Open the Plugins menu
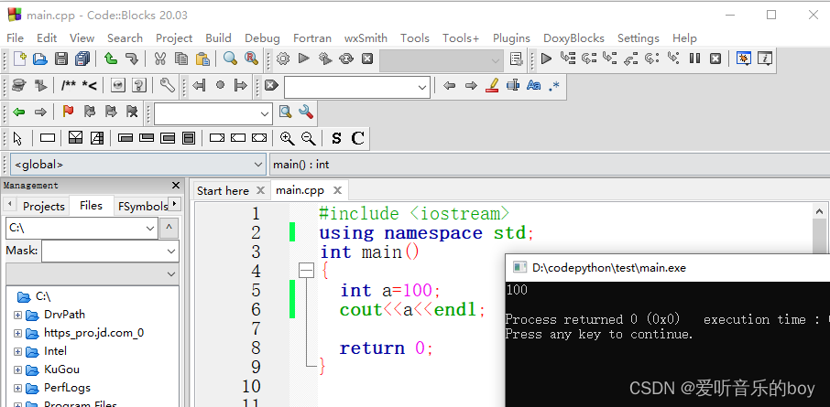The height and width of the screenshot is (407, 830). 511,38
